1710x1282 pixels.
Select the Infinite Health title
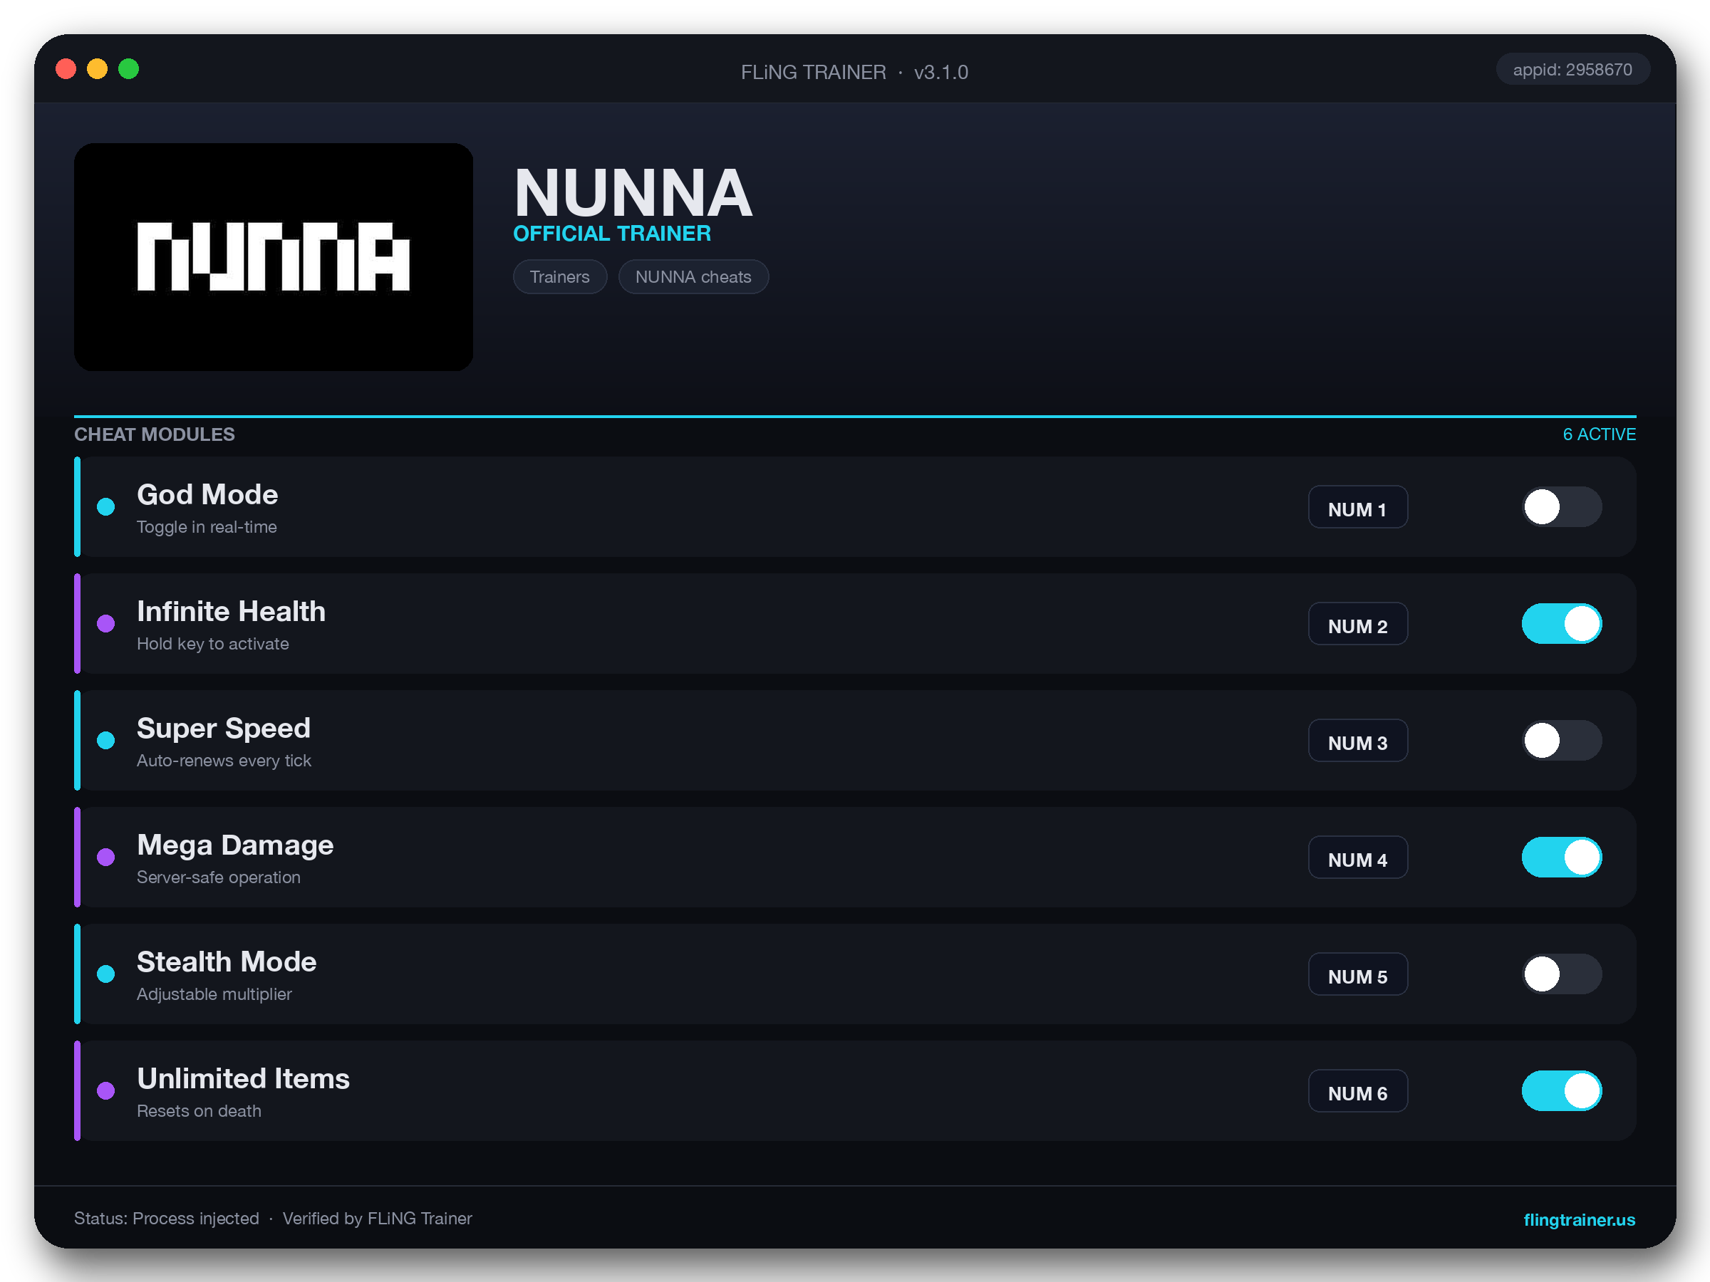231,611
